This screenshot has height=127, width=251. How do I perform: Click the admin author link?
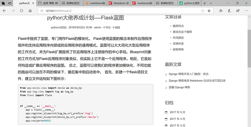tap(98, 28)
